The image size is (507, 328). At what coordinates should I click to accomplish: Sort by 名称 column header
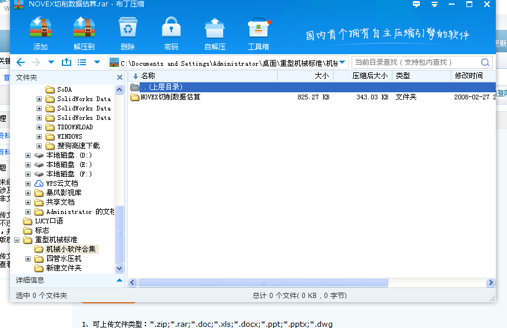click(203, 76)
